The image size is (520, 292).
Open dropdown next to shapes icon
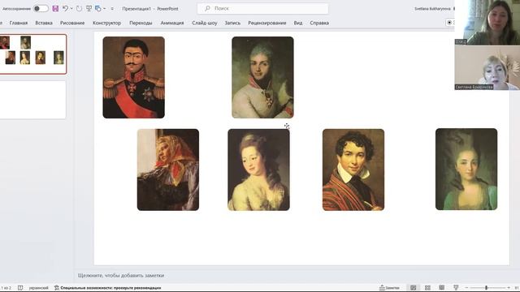click(104, 9)
